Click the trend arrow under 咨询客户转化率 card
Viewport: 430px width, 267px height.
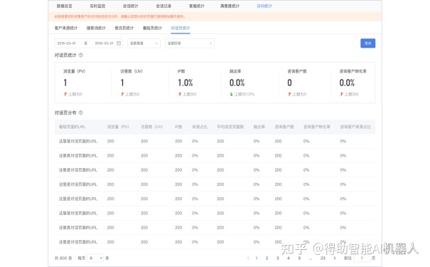click(341, 94)
